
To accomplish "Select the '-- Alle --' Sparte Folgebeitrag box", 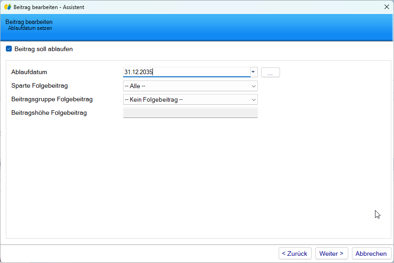I will tap(185, 86).
